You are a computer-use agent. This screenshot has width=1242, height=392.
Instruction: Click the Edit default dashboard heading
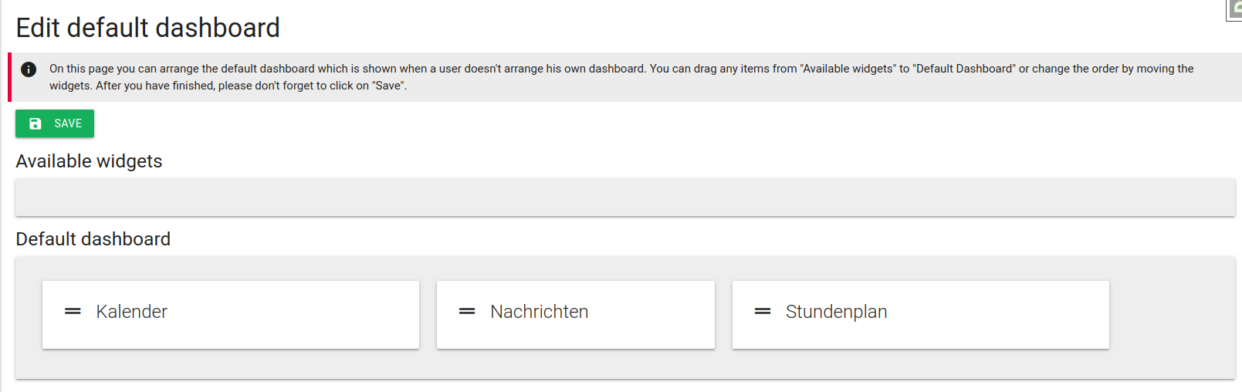point(147,28)
